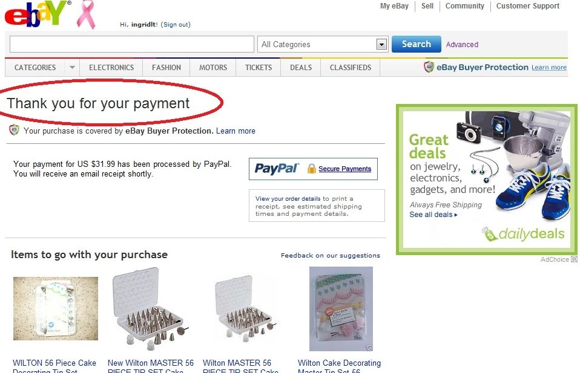Focus the search text field

click(x=132, y=44)
